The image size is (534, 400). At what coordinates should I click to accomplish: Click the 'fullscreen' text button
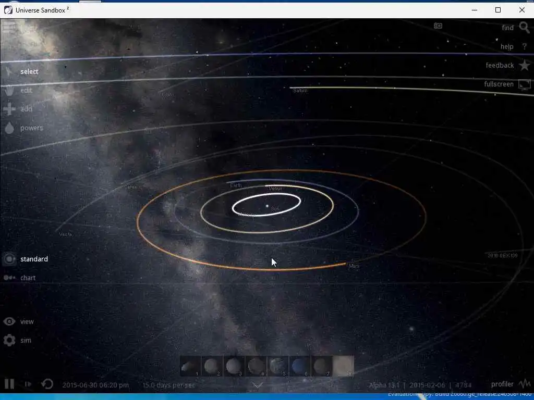pos(499,84)
